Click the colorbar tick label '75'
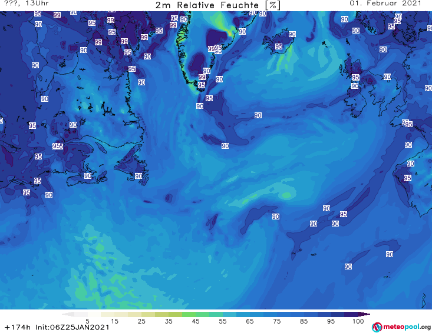 [x=276, y=321]
